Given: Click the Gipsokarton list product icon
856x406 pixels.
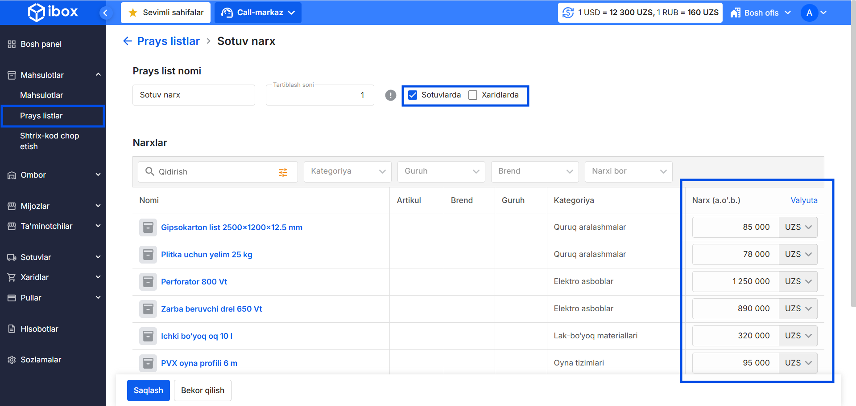Looking at the screenshot, I should 148,227.
